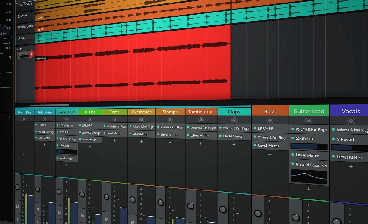
Task: Select the Drum Bus channel header
Action: [x=24, y=112]
